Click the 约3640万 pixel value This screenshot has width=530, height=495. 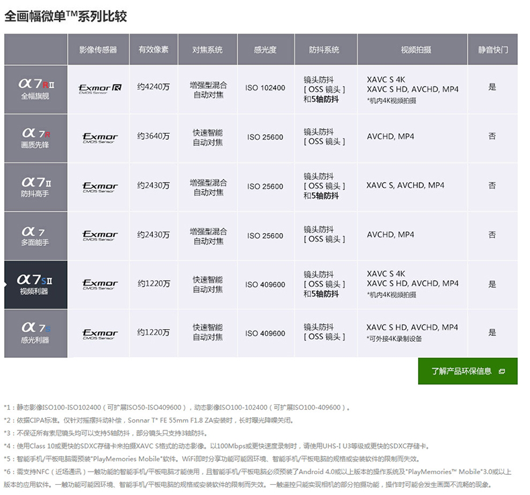153,136
